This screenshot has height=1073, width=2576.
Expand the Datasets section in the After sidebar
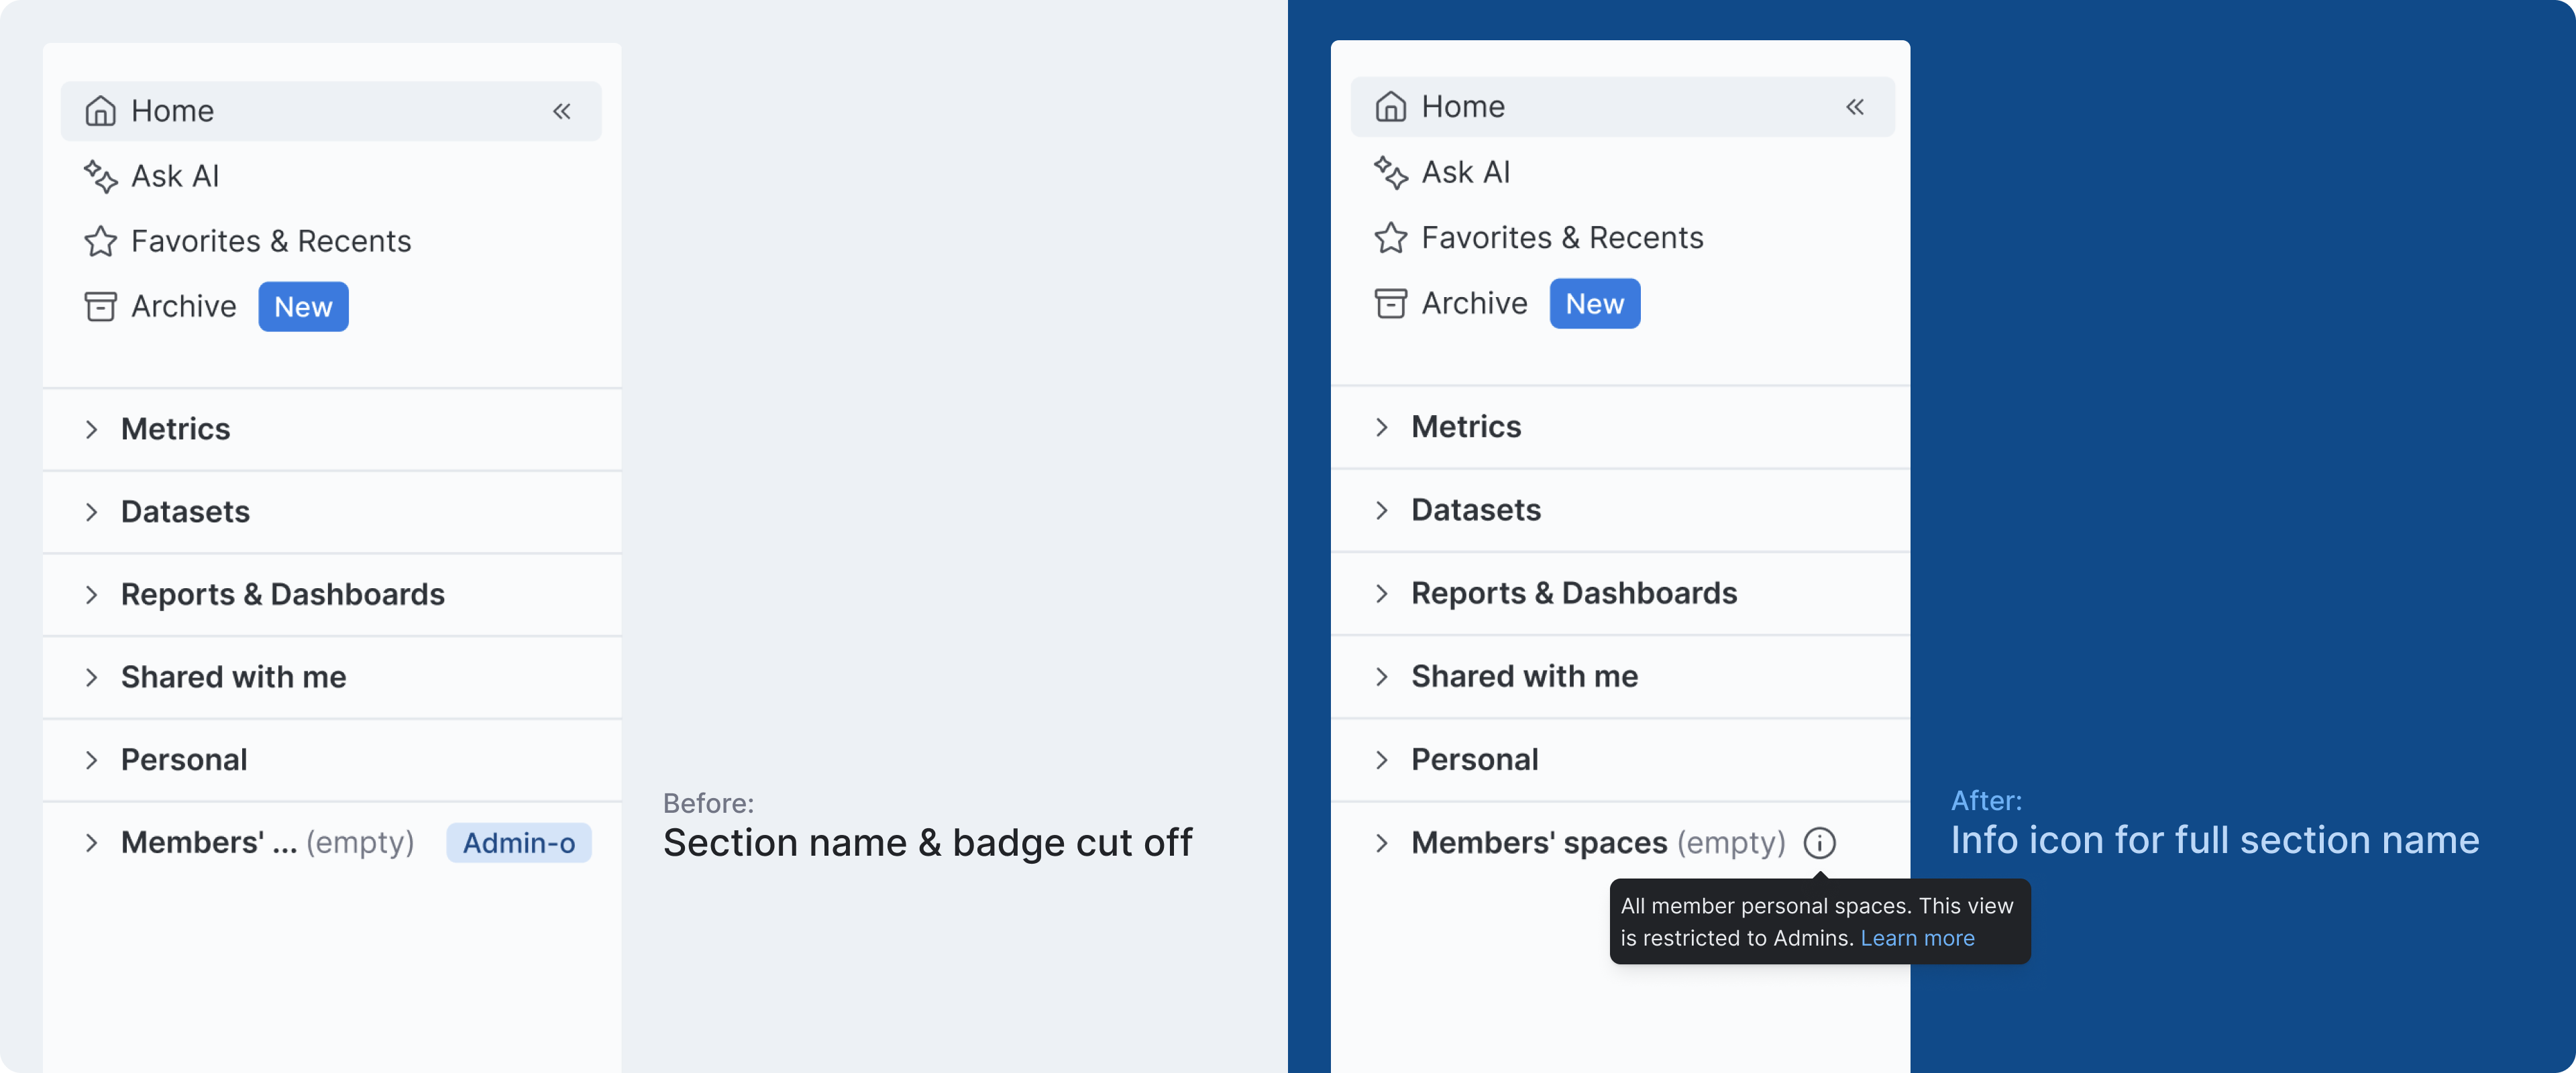[1382, 510]
